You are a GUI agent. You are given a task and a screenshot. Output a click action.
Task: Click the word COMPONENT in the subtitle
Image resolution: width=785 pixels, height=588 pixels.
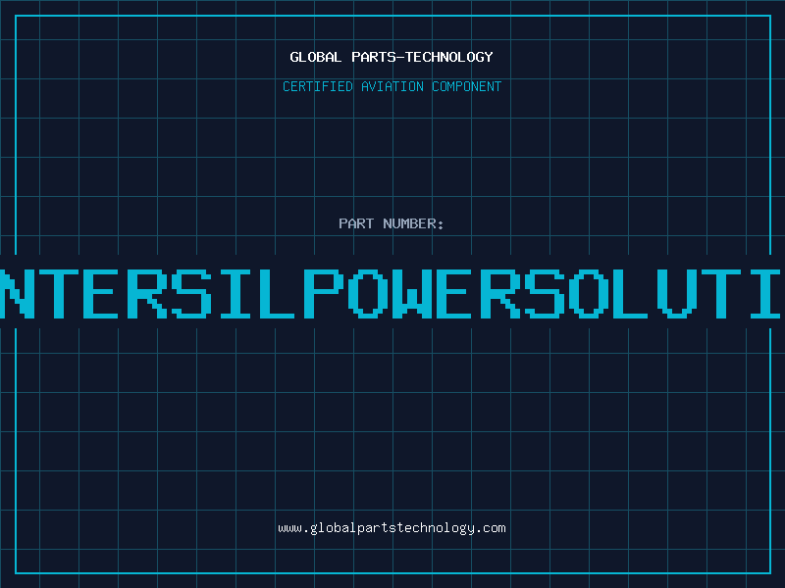tap(467, 86)
